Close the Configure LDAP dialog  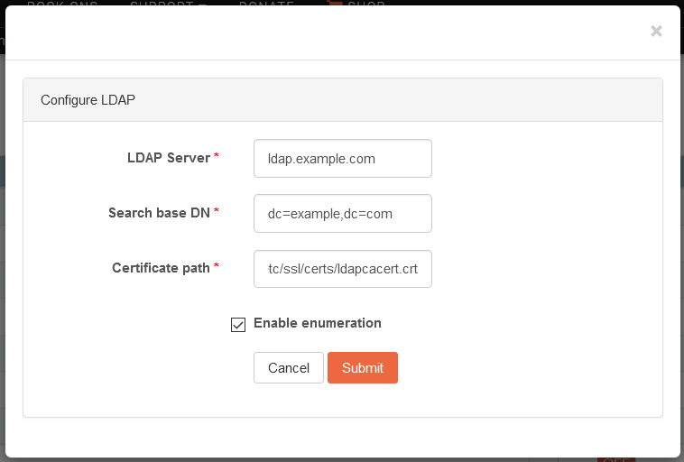[x=656, y=32]
